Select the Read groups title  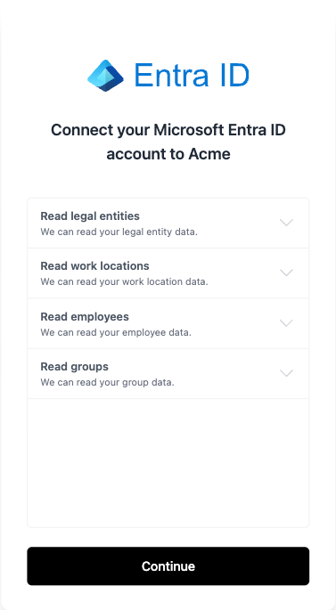74,367
